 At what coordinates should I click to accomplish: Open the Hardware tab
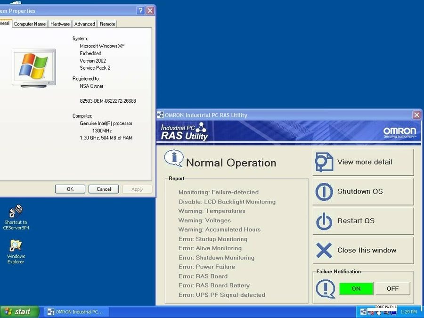pos(60,24)
